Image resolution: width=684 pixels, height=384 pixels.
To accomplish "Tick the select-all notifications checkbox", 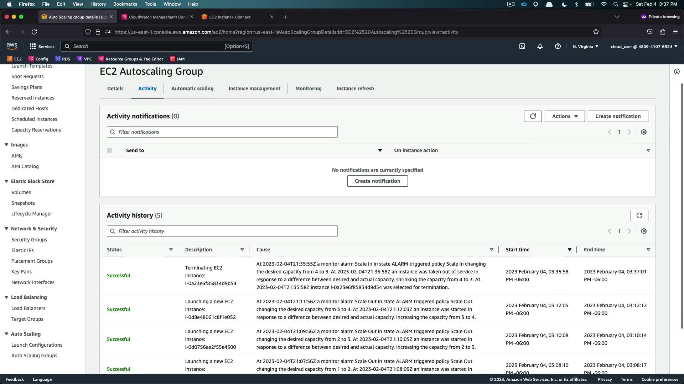I will [x=109, y=150].
